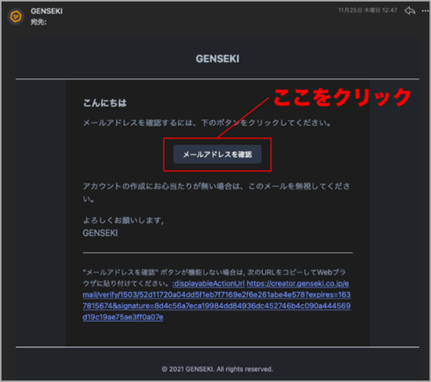
Task: Click the © 2021 GENSEKI footer text
Action: point(217,369)
